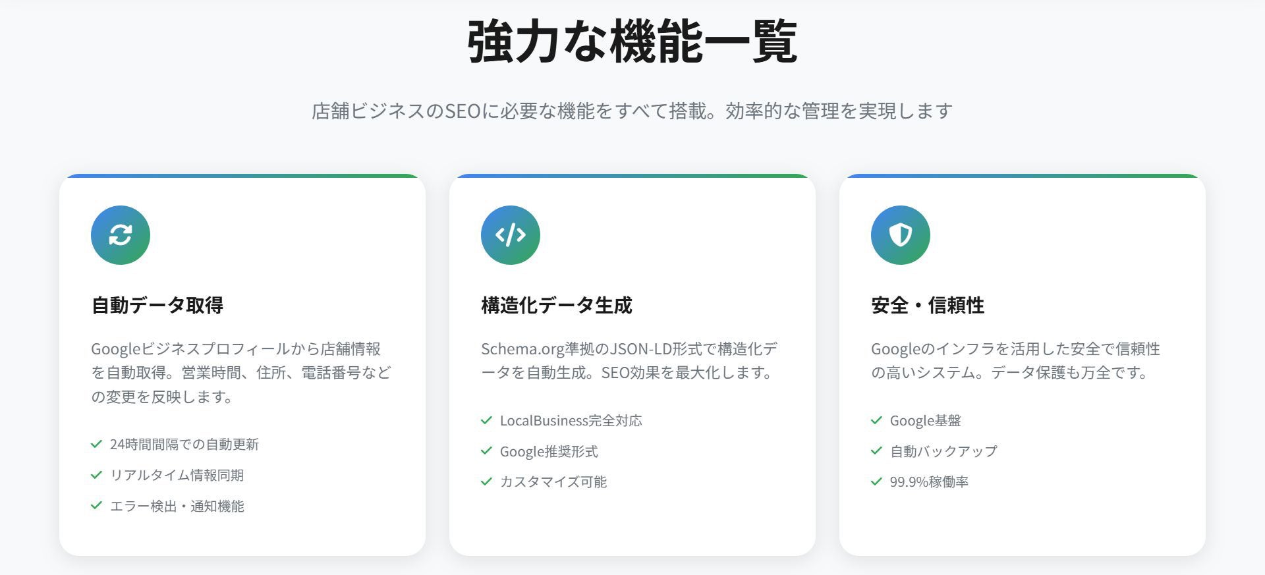Click the 構造化データ生成 card heading
The width and height of the screenshot is (1265, 575).
tap(557, 305)
